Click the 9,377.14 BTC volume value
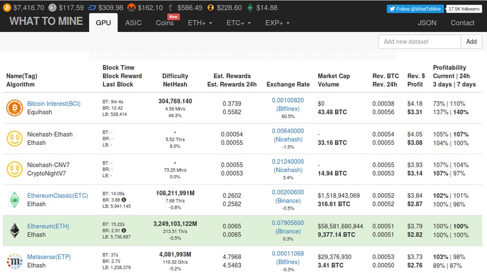The image size is (487, 273). coord(336,235)
